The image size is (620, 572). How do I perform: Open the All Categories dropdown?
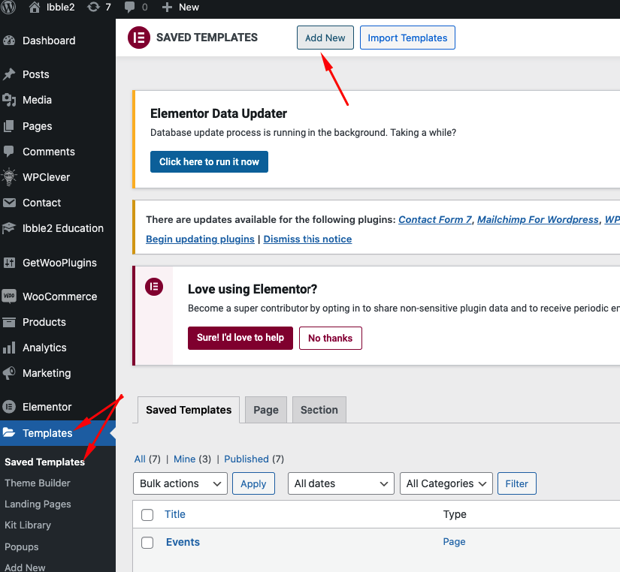tap(446, 483)
